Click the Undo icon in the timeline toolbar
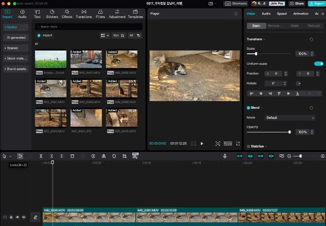Viewport: 326px width, 226px height. pyautogui.click(x=20, y=156)
